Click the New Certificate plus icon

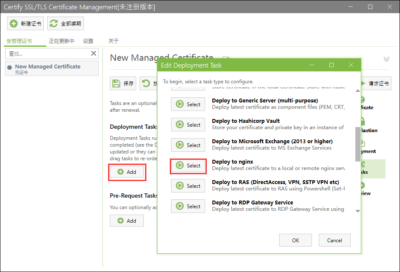(x=14, y=24)
